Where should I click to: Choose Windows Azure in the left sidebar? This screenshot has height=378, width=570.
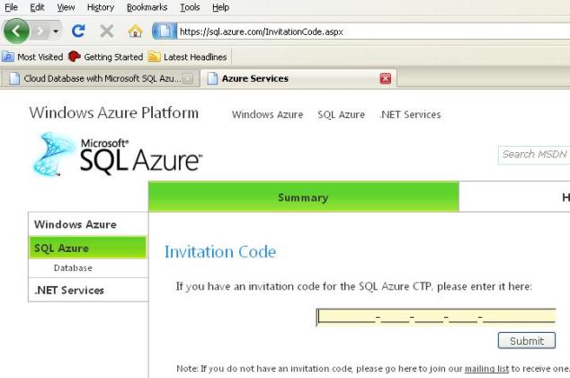coord(87,224)
